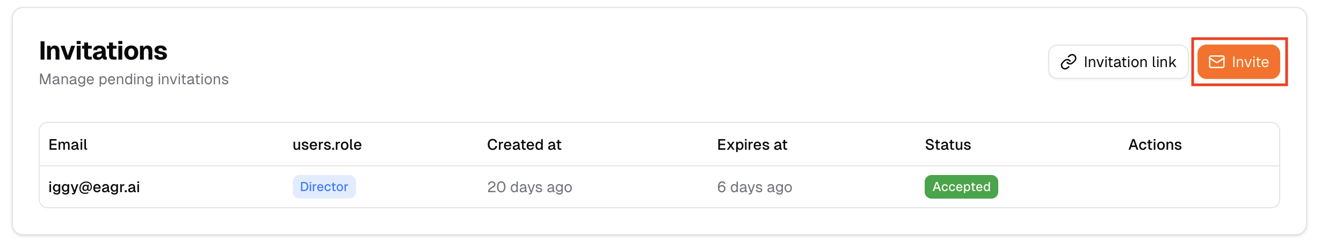
Task: Click the blue Director role badge
Action: 324,187
